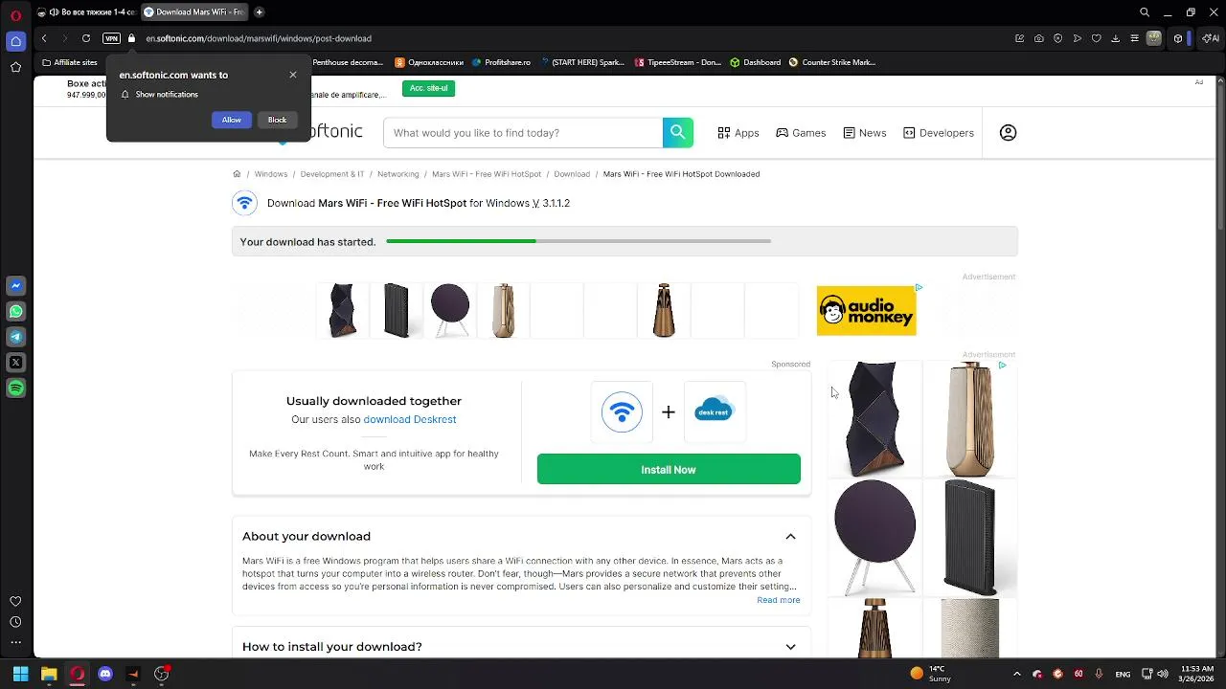The image size is (1226, 689).
Task: Click the Read more link
Action: point(778,600)
